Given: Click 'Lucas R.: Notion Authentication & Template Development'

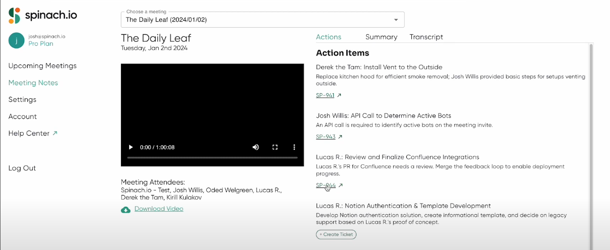Looking at the screenshot, I should click(403, 206).
